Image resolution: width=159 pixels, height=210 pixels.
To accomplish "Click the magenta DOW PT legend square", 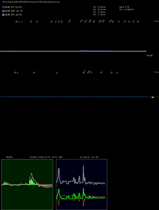I will point(3,15).
